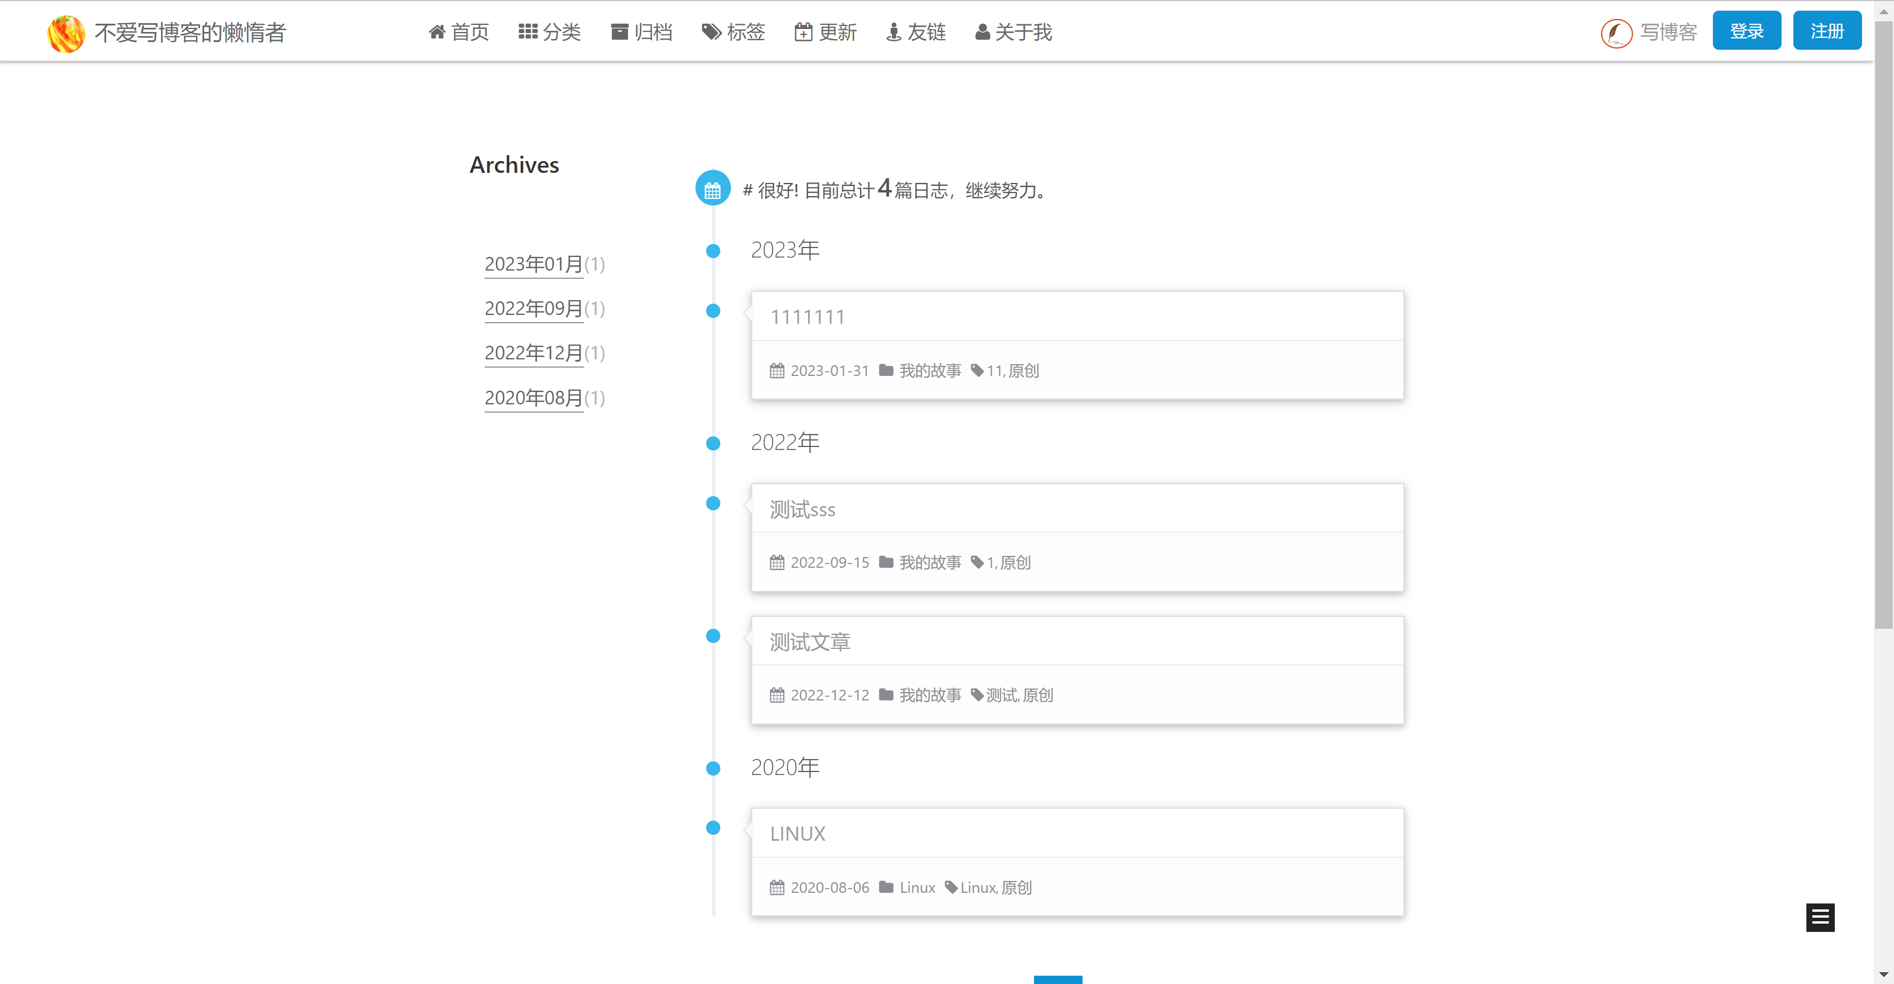Click the friend links pawn icon
This screenshot has height=984, width=1894.
[893, 31]
